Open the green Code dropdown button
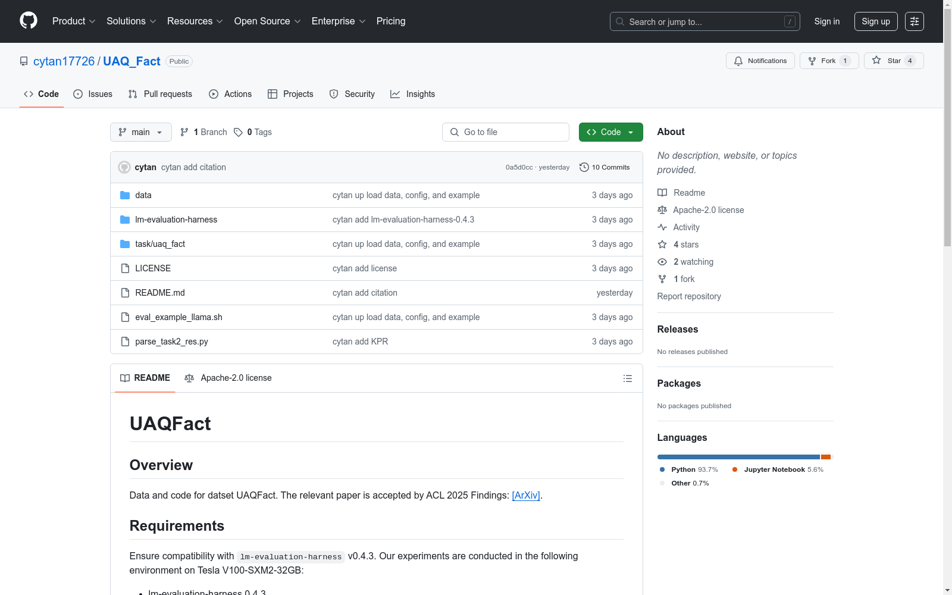 pos(610,132)
